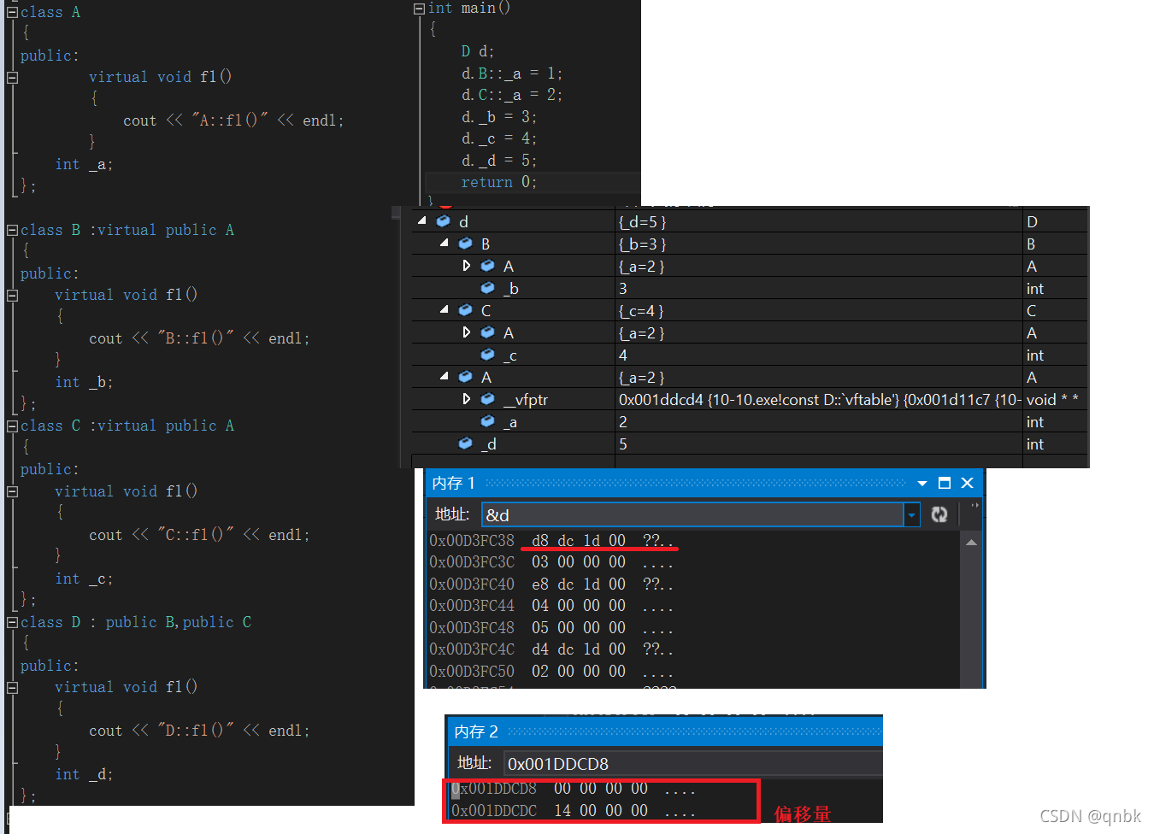Click bytes 'e8 dc 1d 00' in Memory 1
Image resolution: width=1154 pixels, height=834 pixels.
pyautogui.click(x=579, y=584)
